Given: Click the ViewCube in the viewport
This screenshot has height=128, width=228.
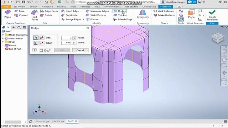Looking at the screenshot, I should tap(218, 38).
